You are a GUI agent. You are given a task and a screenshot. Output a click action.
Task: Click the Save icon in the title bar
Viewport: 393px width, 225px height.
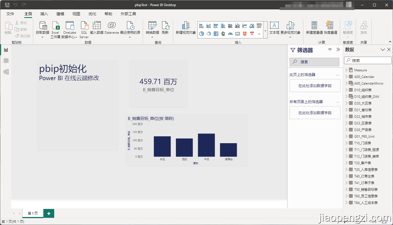(x=7, y=5)
